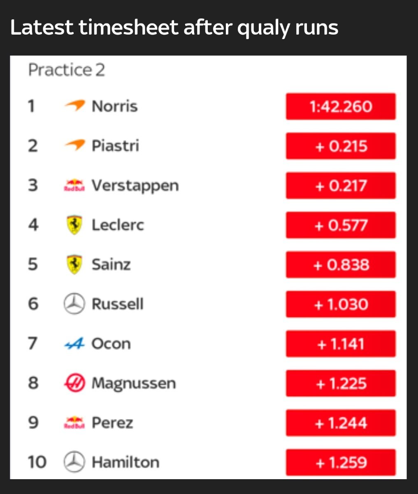Click the Alpine logo beside Ocon

tap(74, 343)
